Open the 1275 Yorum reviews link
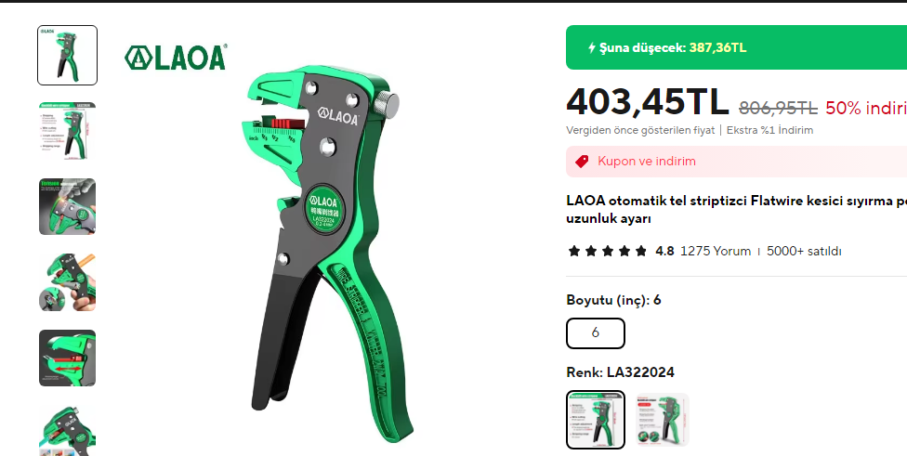907x456 pixels. 716,252
